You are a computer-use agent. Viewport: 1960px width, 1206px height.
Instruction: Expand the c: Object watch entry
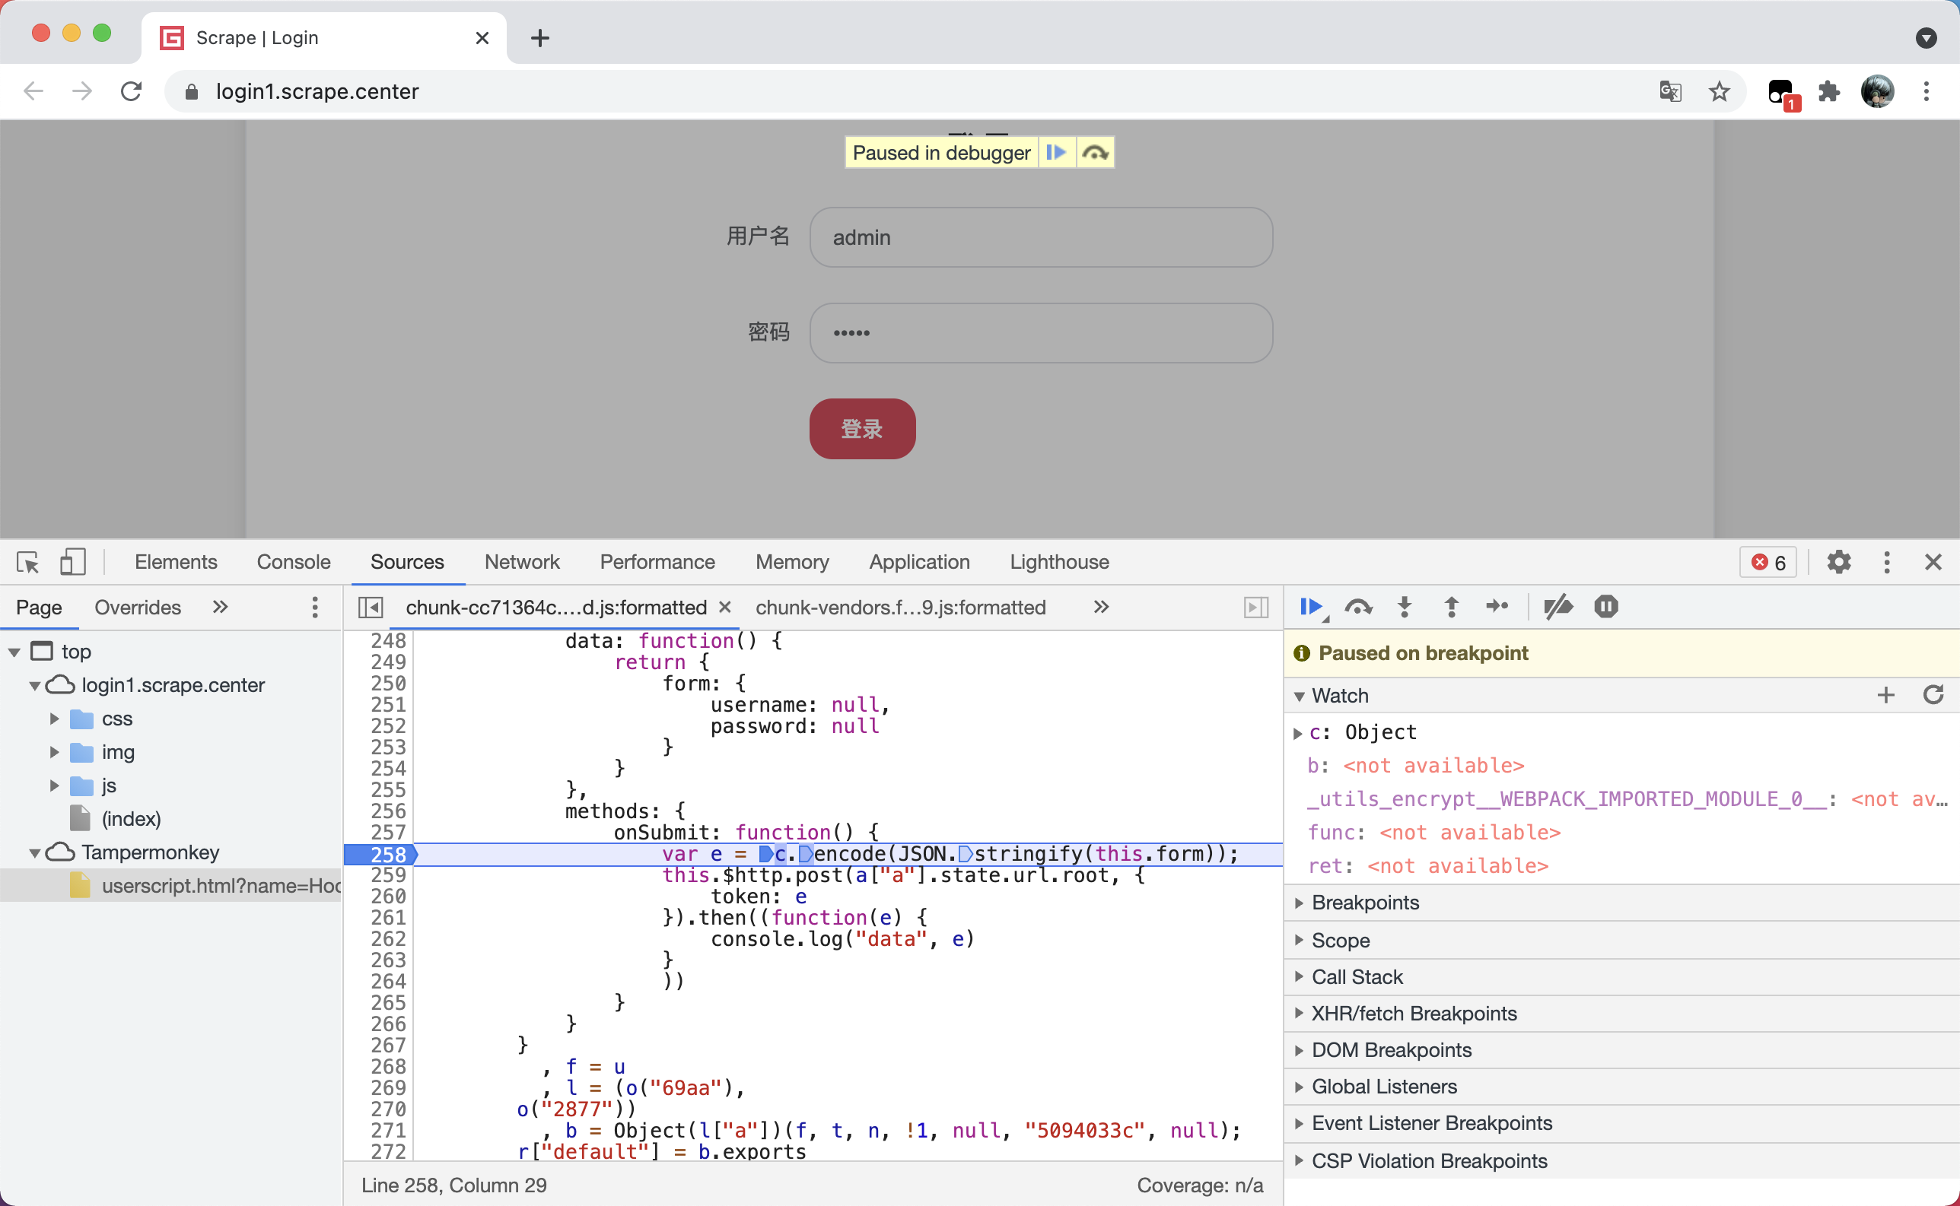point(1300,732)
